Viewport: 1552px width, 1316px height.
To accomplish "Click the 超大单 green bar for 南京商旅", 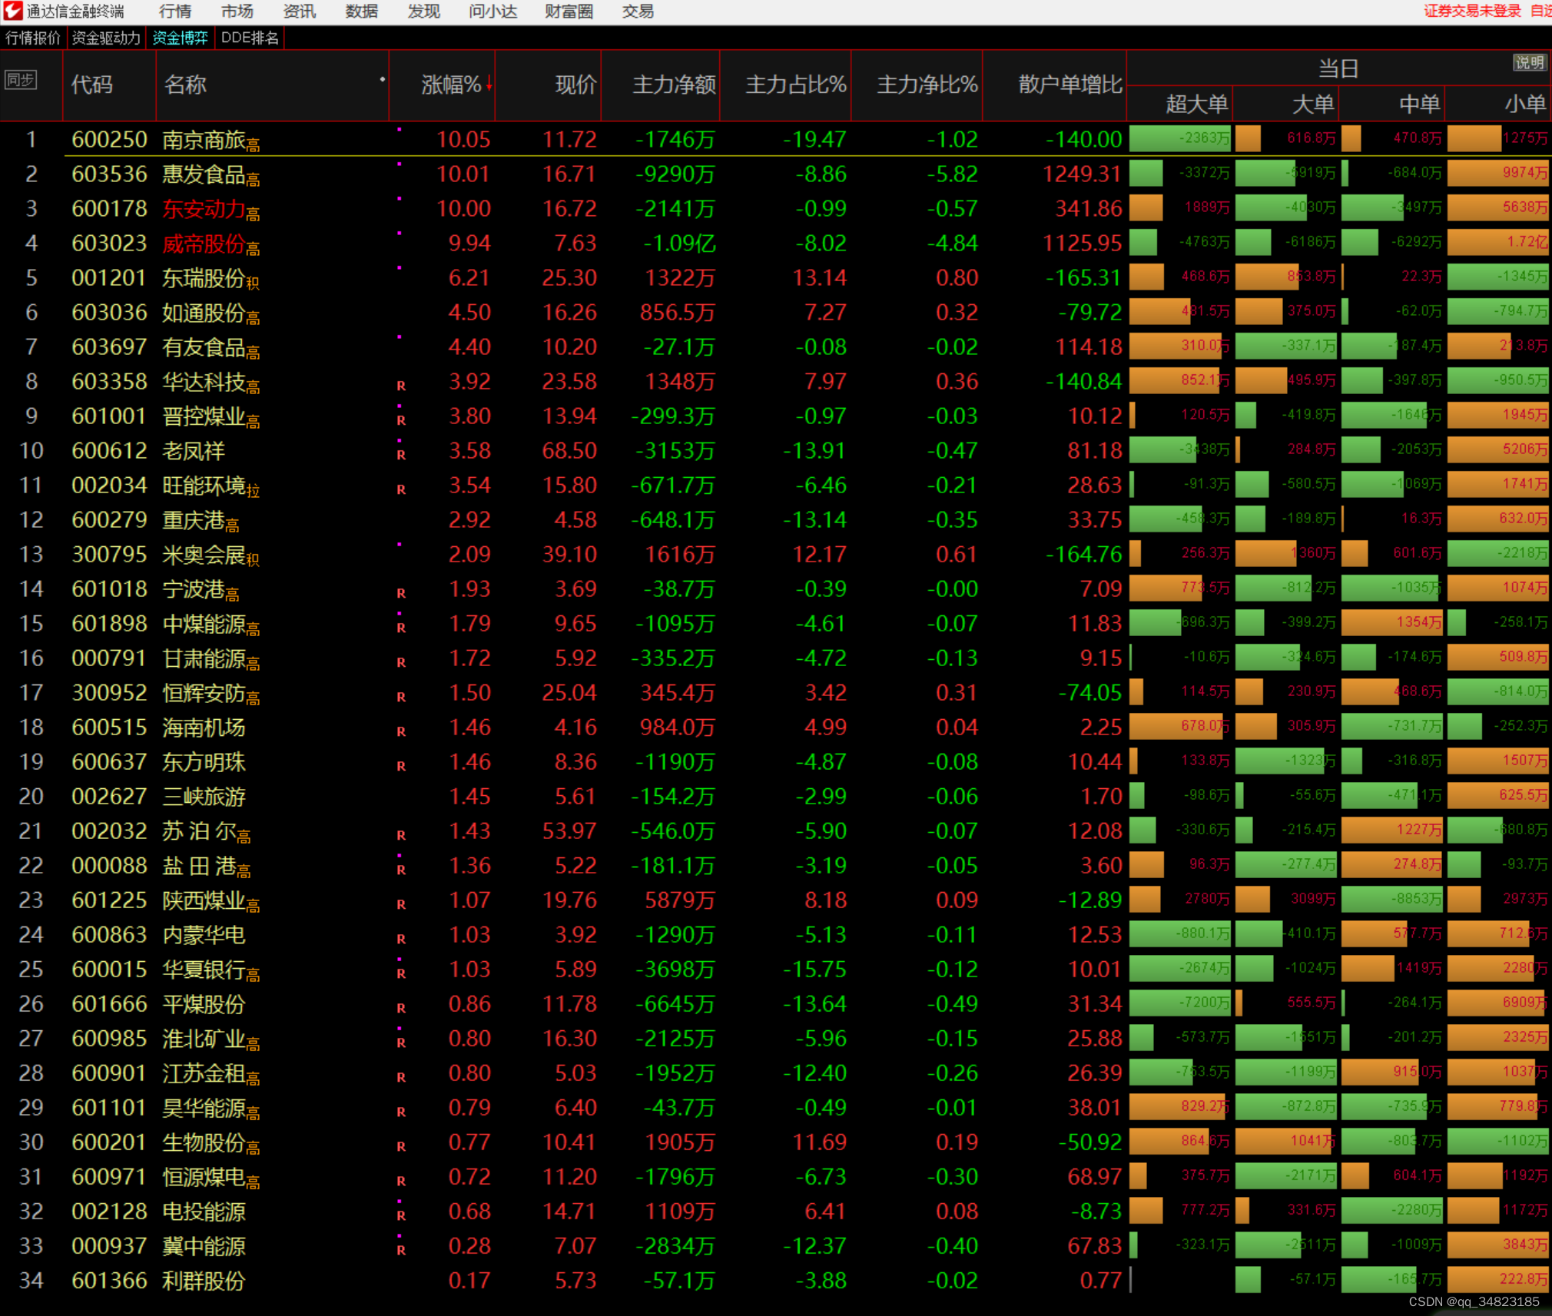I will pos(1179,138).
